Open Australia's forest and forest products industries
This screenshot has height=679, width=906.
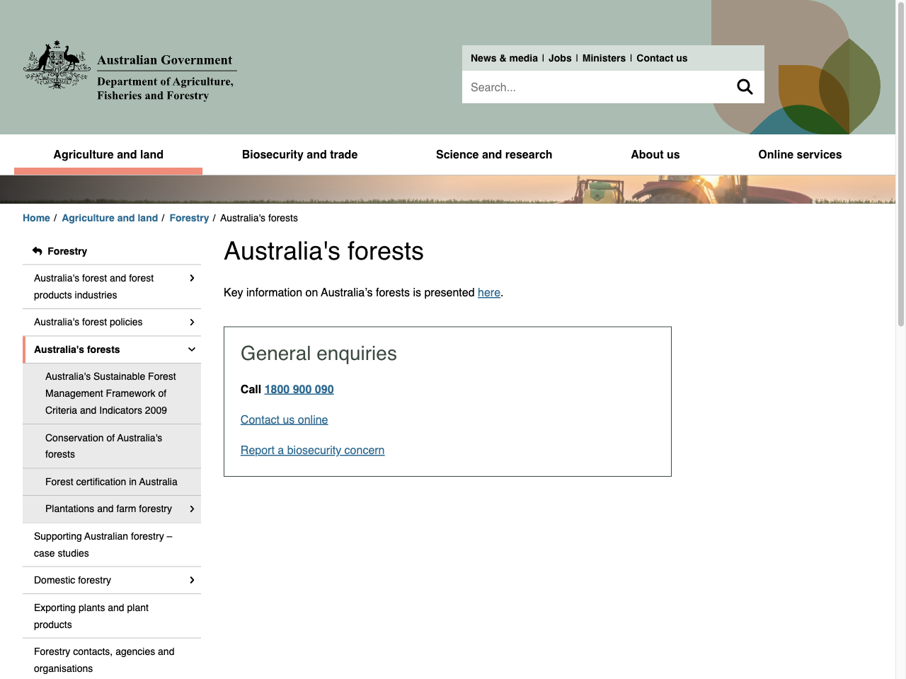point(93,286)
